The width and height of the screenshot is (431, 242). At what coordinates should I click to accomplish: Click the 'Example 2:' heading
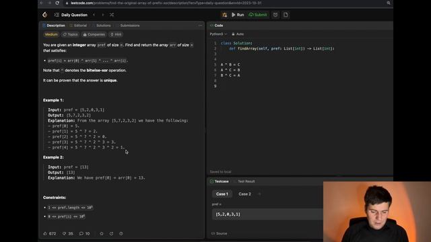[53, 157]
